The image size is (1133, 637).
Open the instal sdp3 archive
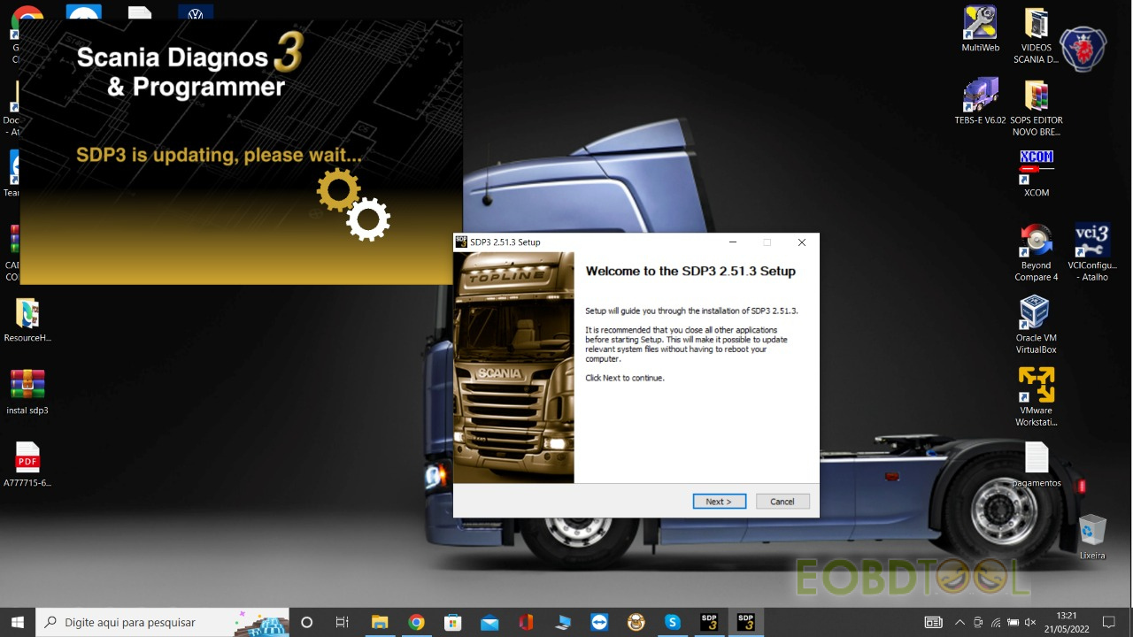[x=27, y=392]
